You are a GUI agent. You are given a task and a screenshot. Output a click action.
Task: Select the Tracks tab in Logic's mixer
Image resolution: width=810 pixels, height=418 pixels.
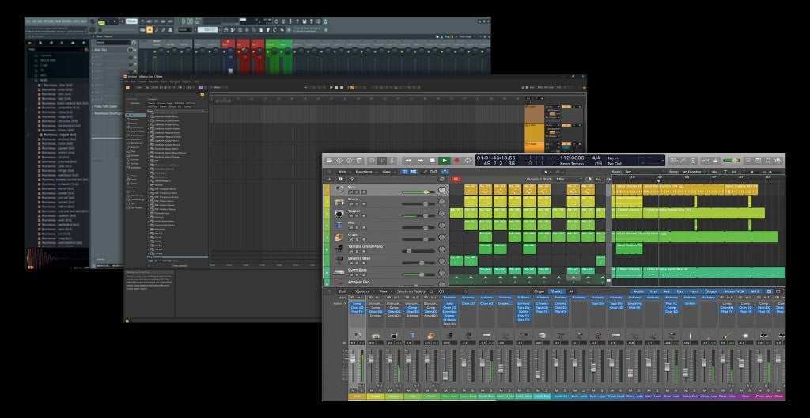pyautogui.click(x=556, y=291)
